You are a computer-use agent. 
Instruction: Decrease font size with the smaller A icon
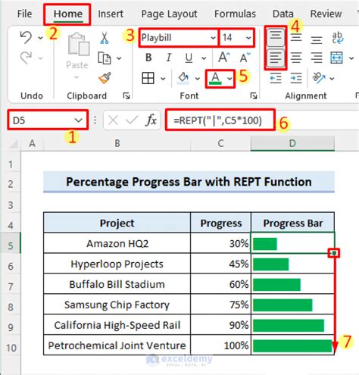(245, 58)
